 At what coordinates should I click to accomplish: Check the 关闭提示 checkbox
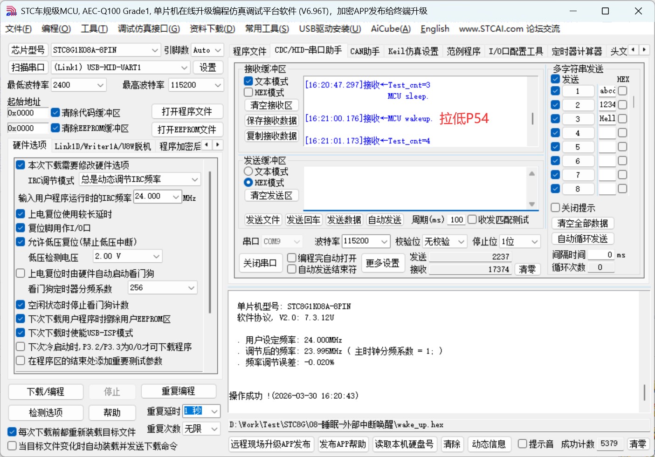pos(555,207)
